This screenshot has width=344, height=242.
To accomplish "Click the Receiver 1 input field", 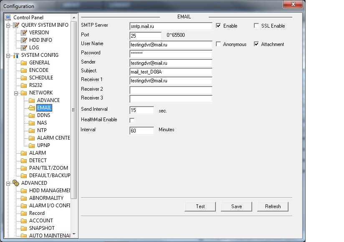I will (x=171, y=81).
